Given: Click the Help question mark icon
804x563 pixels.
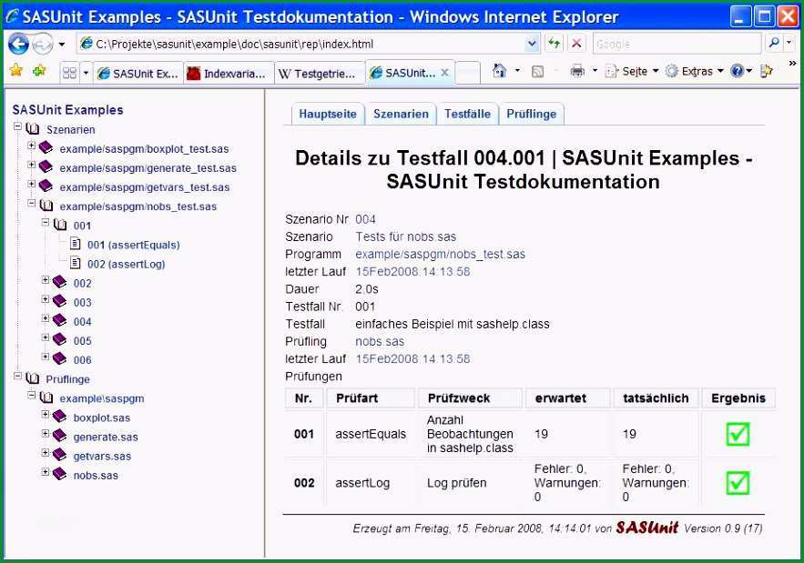Looking at the screenshot, I should [737, 71].
